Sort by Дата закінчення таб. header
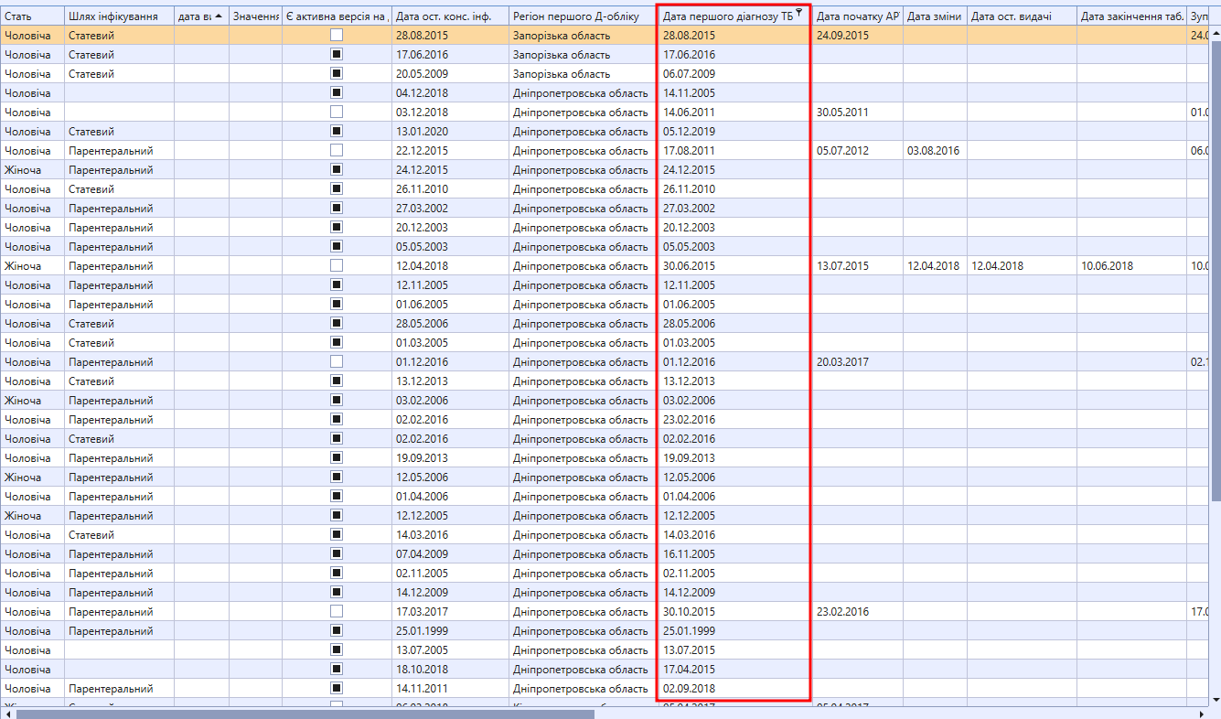This screenshot has height=719, width=1221. coord(1131,16)
